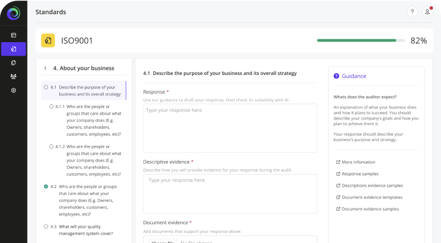Open the team members icon in sidebar
441x243 pixels.
13,77
